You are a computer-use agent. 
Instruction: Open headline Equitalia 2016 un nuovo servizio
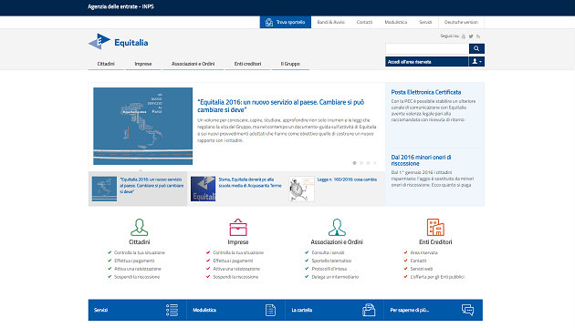[280, 106]
